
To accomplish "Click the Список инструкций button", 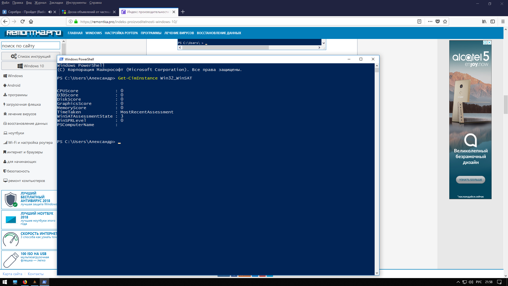I will 30,56.
